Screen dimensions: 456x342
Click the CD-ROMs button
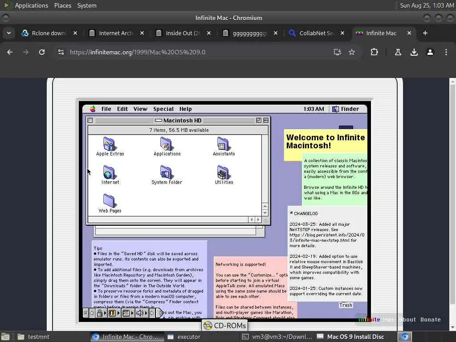(224, 326)
